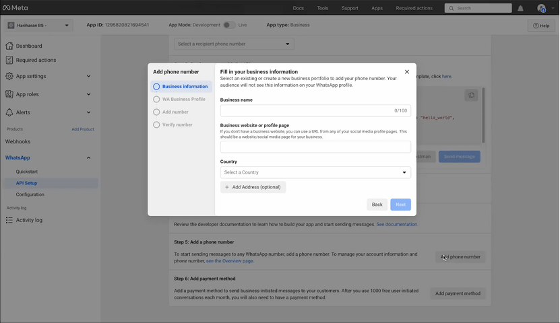Click the plus icon beside Add Address
This screenshot has width=560, height=323.
click(x=227, y=187)
